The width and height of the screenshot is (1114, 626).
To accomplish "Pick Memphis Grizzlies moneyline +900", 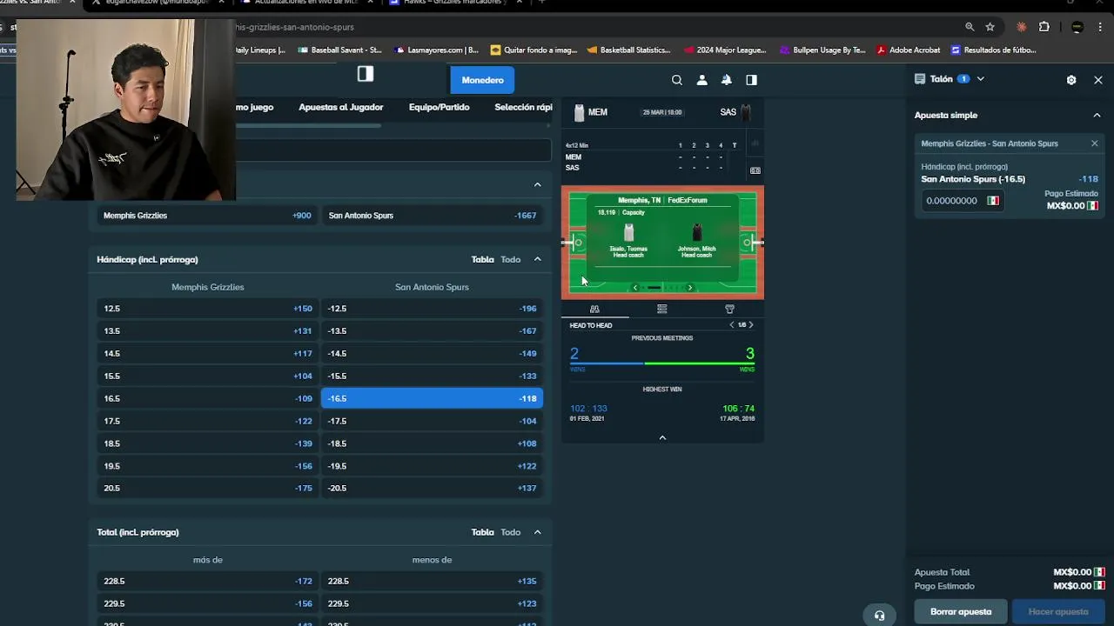I will 208,216.
